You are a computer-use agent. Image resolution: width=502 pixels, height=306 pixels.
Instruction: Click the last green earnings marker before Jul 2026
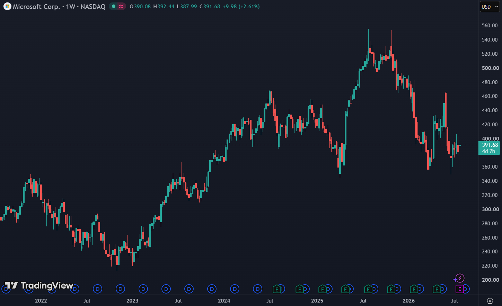coord(437,289)
